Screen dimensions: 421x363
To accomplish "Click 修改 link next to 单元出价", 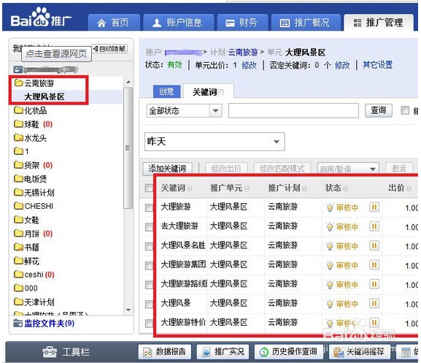I will tap(249, 65).
